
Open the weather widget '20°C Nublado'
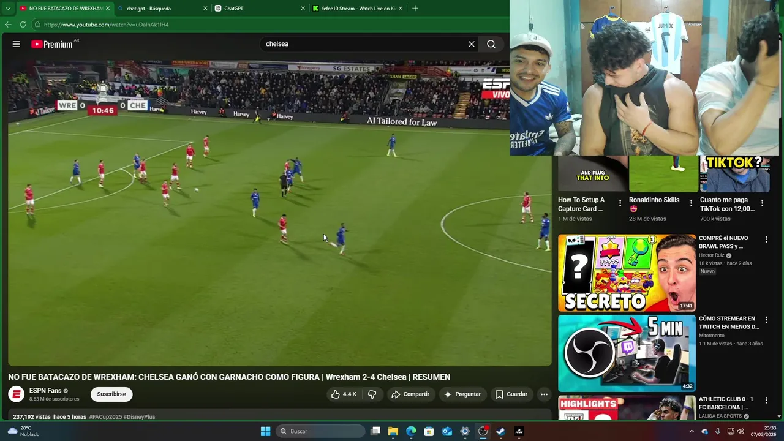click(x=23, y=431)
